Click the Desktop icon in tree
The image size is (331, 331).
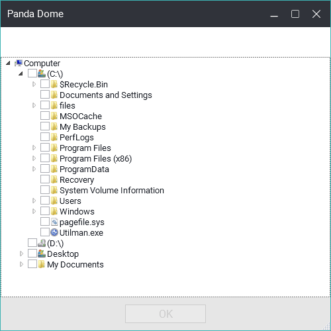click(x=42, y=254)
